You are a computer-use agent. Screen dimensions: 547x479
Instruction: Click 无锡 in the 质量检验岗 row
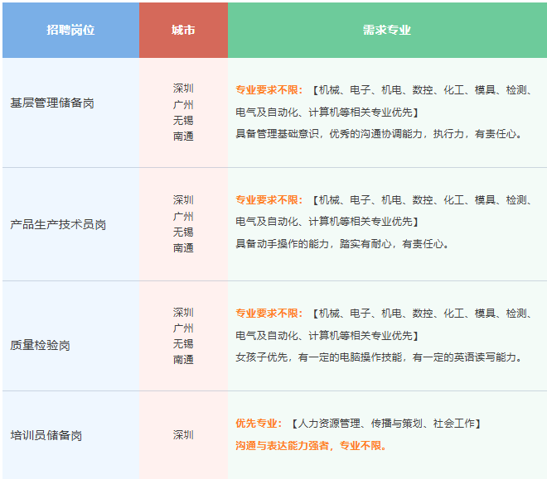(x=183, y=344)
